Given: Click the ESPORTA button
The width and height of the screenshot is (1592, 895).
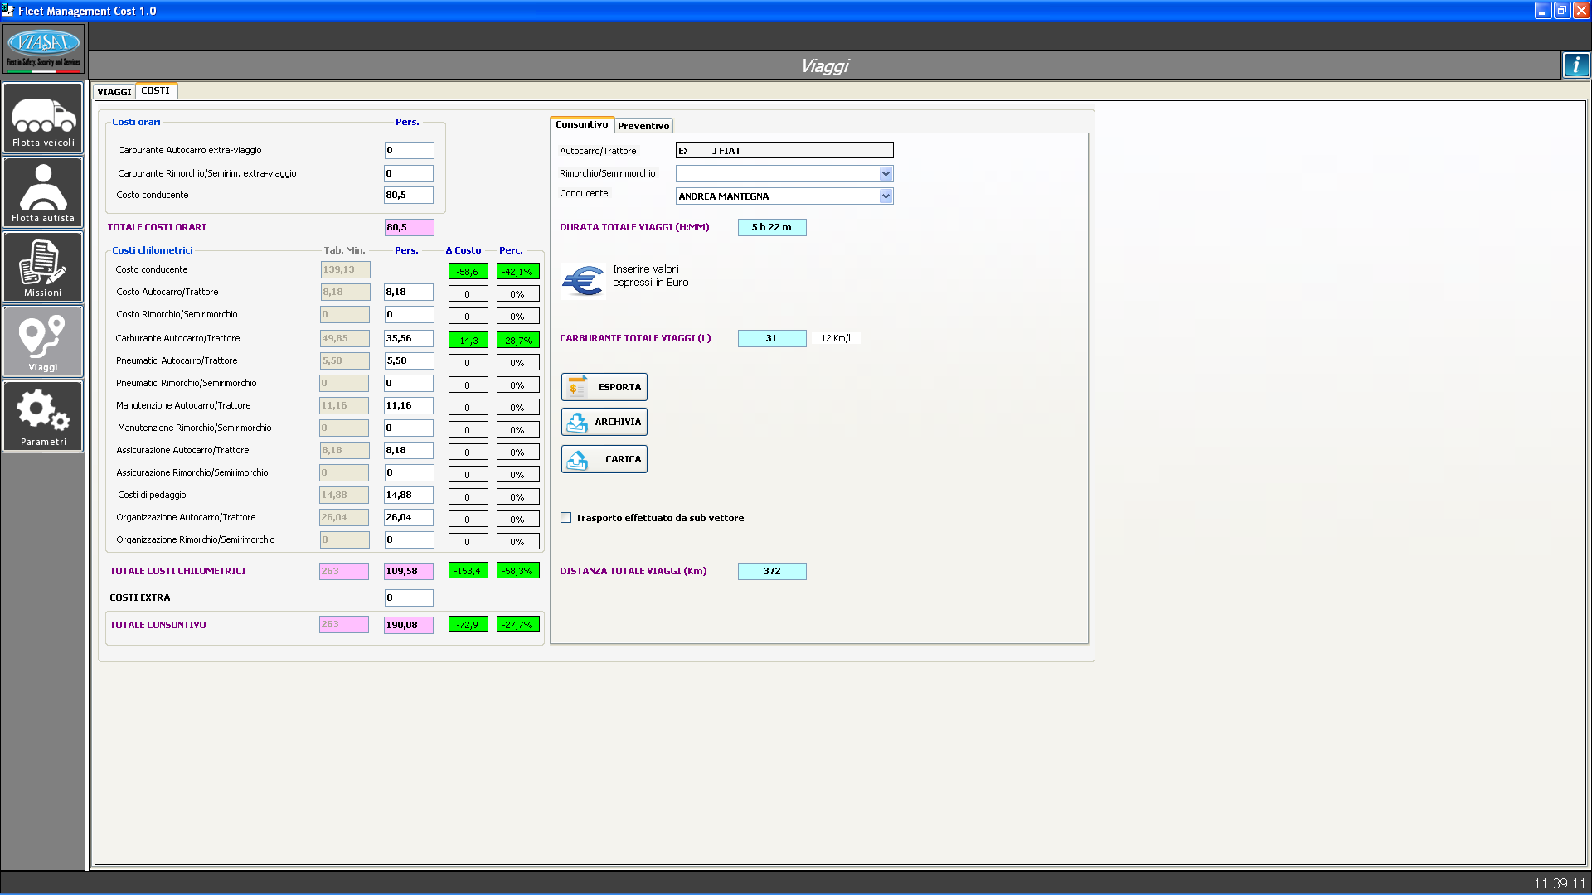Looking at the screenshot, I should pos(604,387).
